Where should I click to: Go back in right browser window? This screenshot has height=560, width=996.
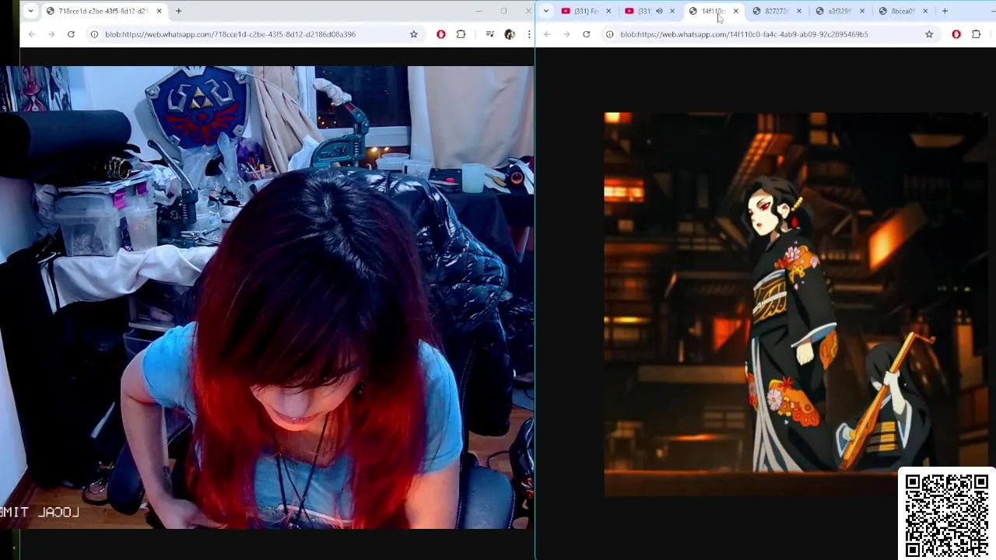tap(547, 34)
